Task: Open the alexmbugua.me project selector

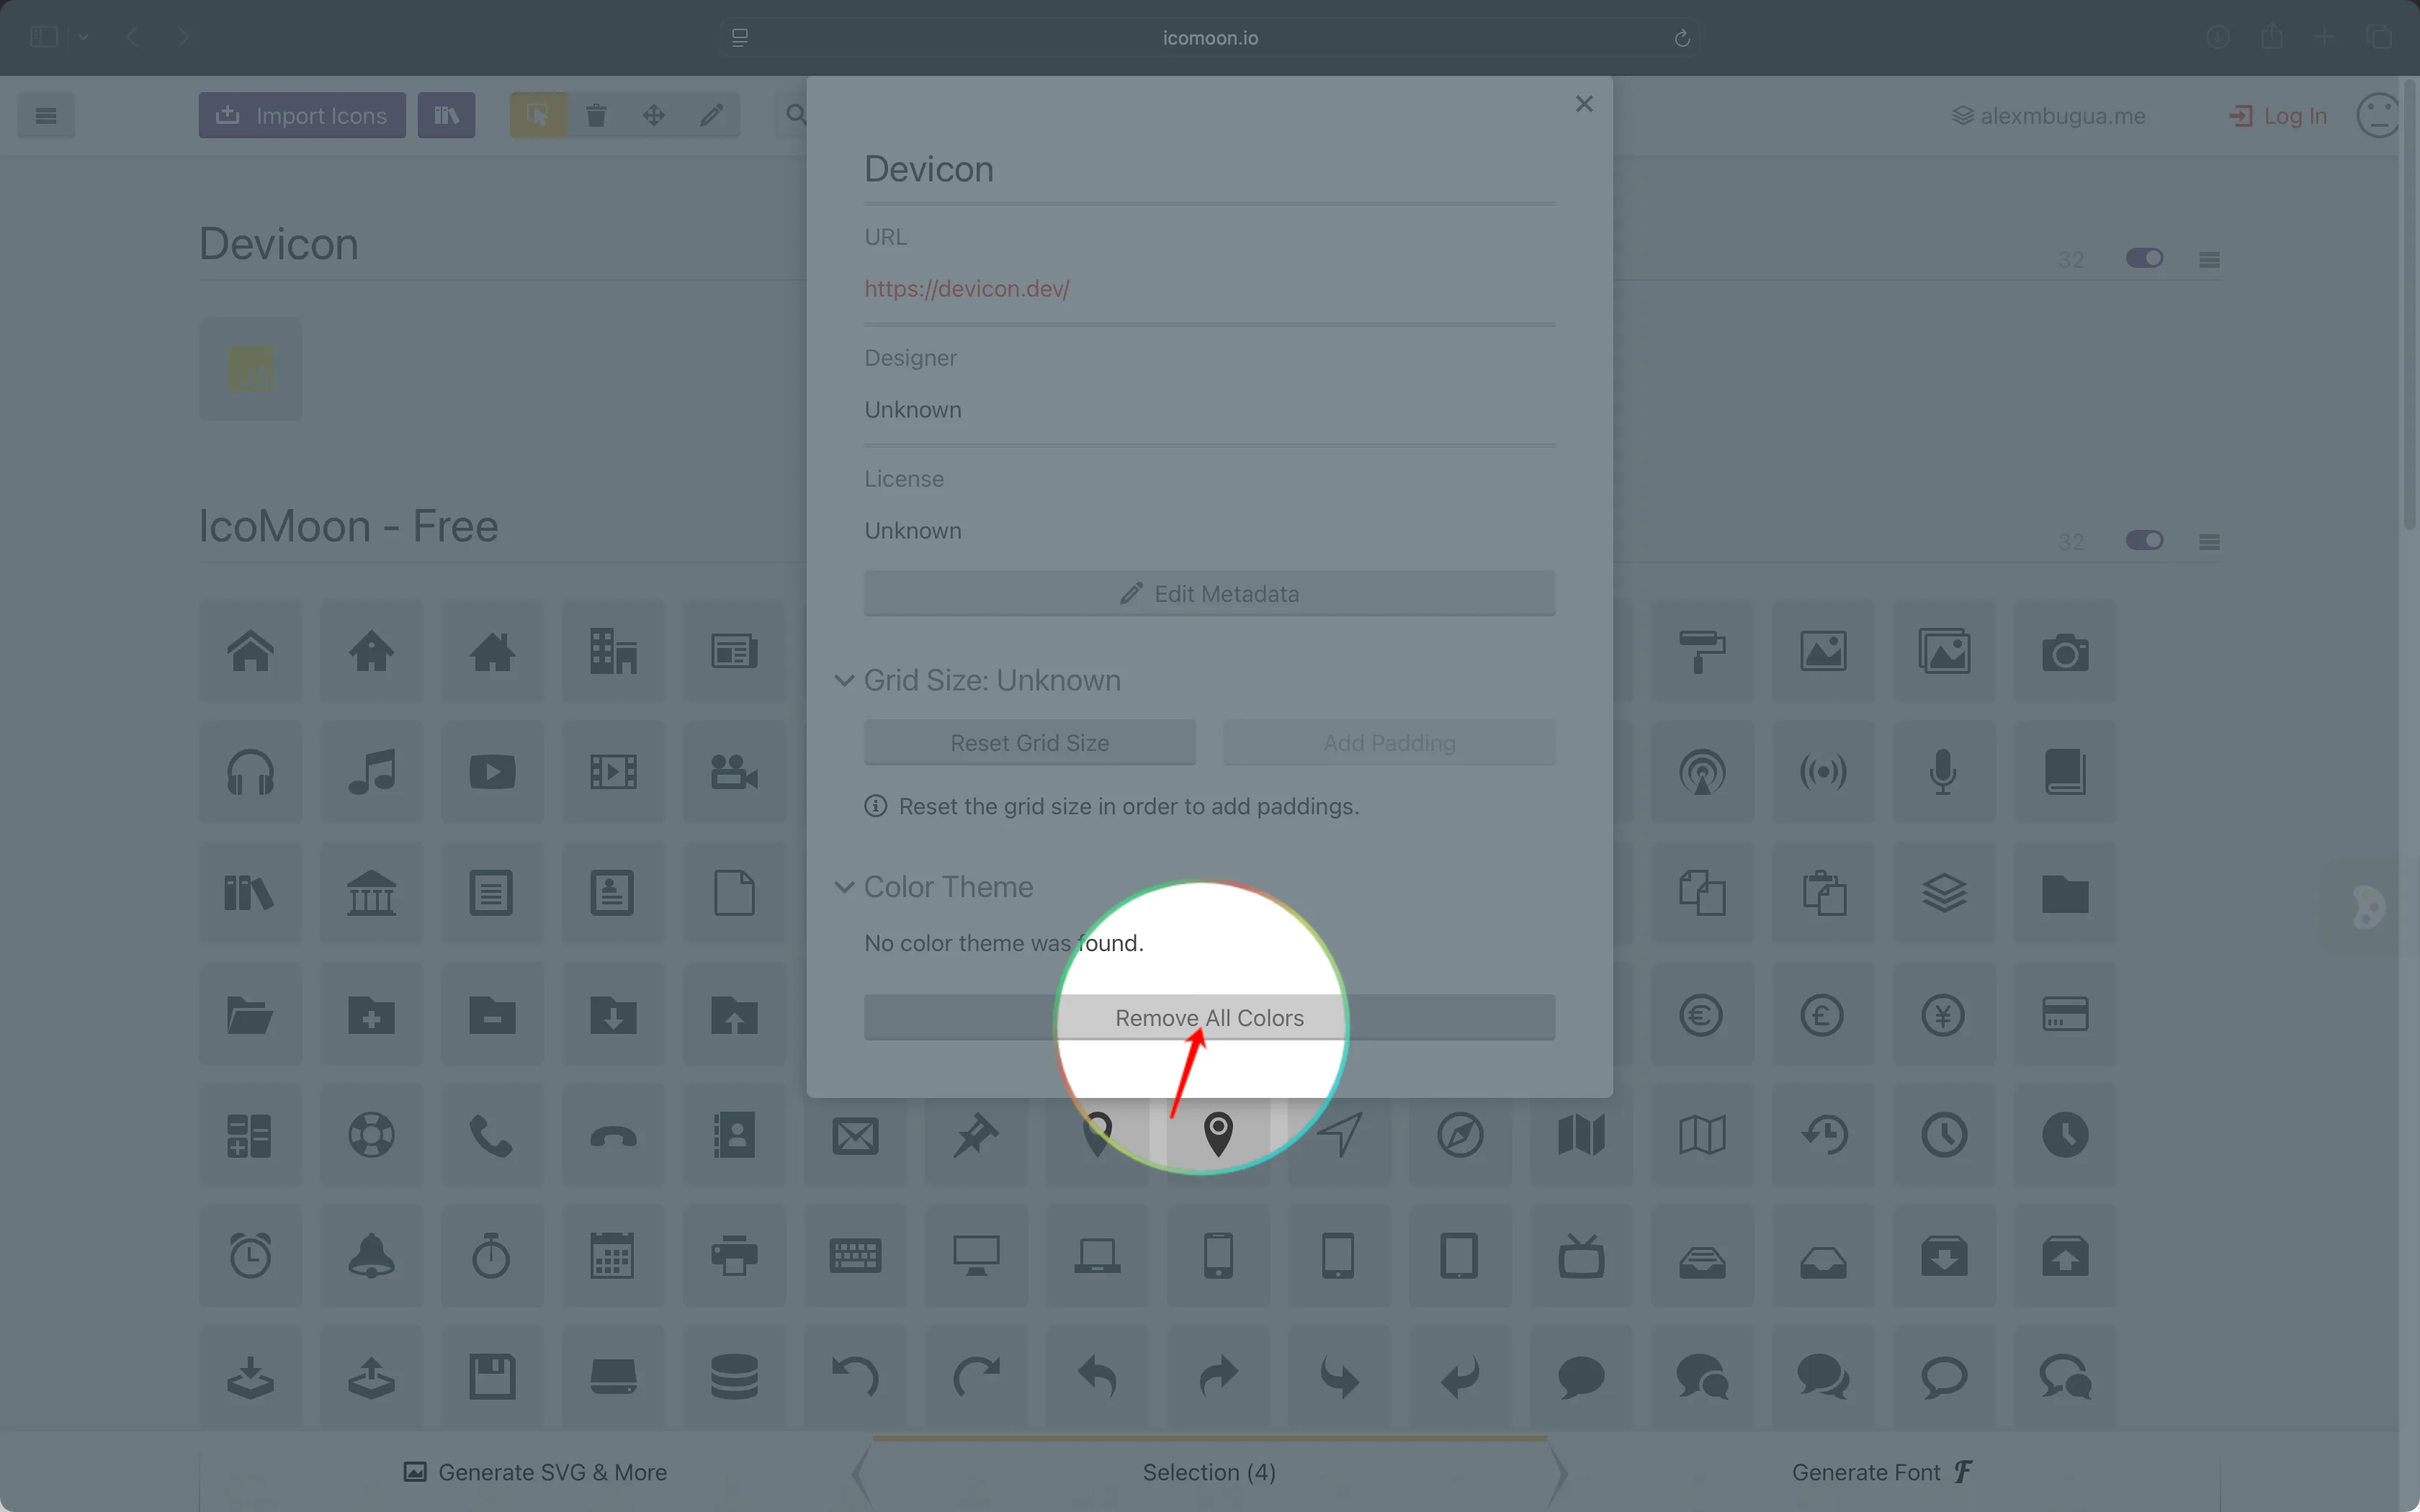Action: click(2049, 116)
